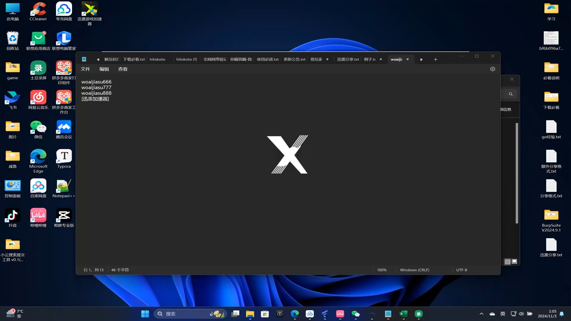
Task: Switch to the 迅雷分享.txt tab
Action: pyautogui.click(x=348, y=59)
